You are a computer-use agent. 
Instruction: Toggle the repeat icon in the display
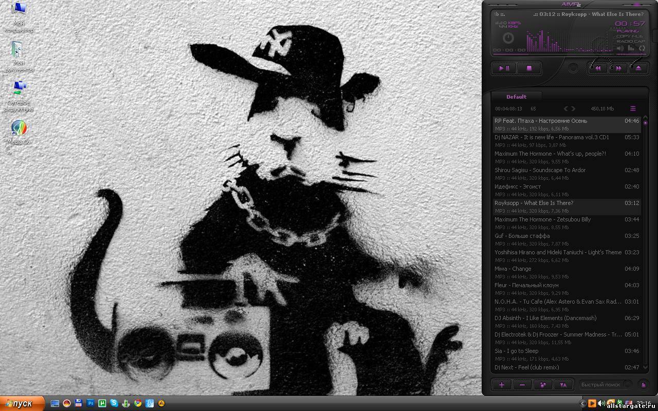(642, 48)
